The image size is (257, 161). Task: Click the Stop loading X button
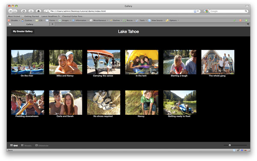pyautogui.click(x=31, y=11)
